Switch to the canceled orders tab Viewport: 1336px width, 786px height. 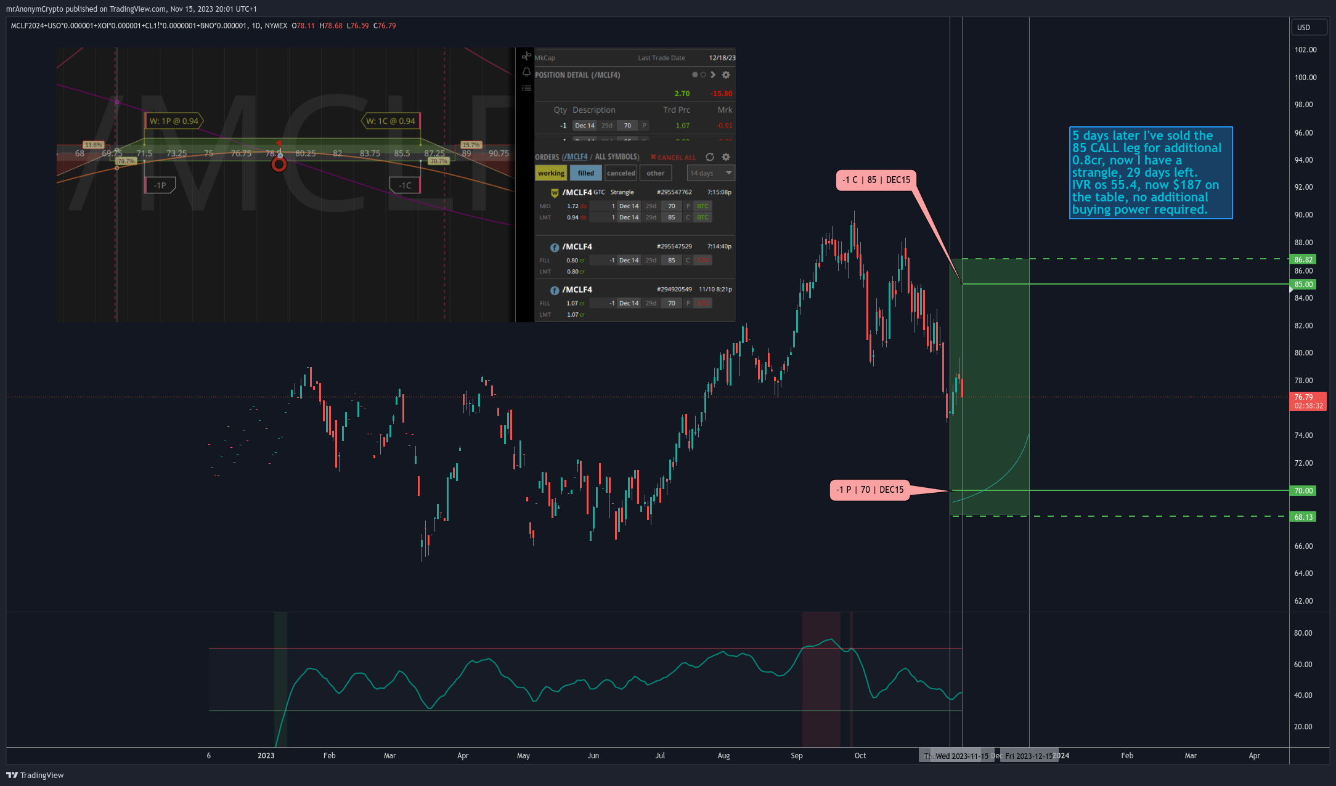click(621, 173)
